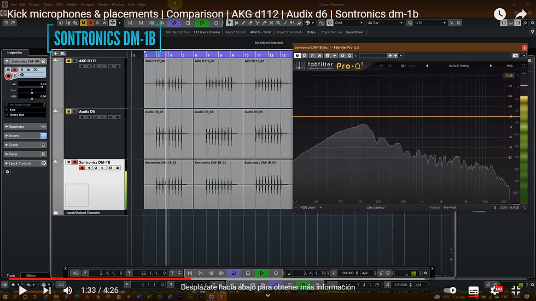The width and height of the screenshot is (536, 301).
Task: Click the Redo arrow in Cubase toolbar
Action: 13,23
